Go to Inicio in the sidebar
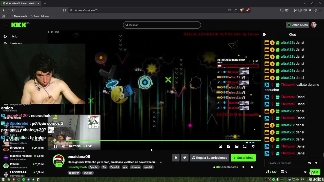Viewport: 324px width, 182px height. (x=10, y=36)
